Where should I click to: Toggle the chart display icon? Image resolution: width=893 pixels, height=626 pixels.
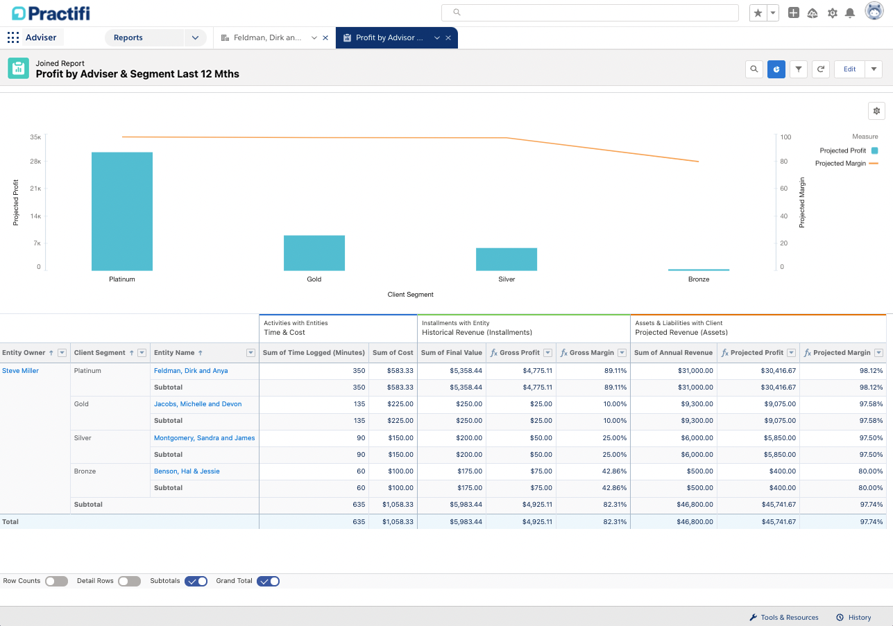point(776,69)
